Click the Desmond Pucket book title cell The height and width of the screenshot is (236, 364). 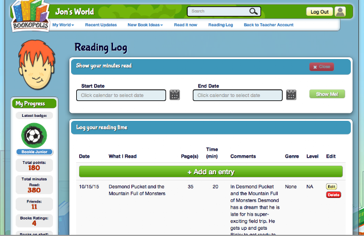tap(137, 190)
